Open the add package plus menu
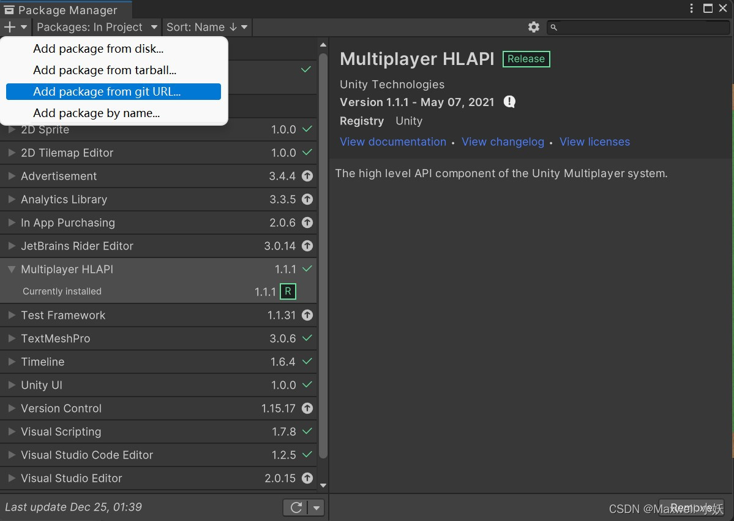Screen dimensions: 734x521 tap(15, 27)
